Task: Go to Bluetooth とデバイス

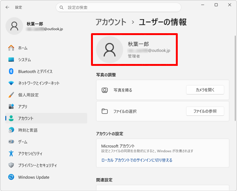Action: [46, 72]
